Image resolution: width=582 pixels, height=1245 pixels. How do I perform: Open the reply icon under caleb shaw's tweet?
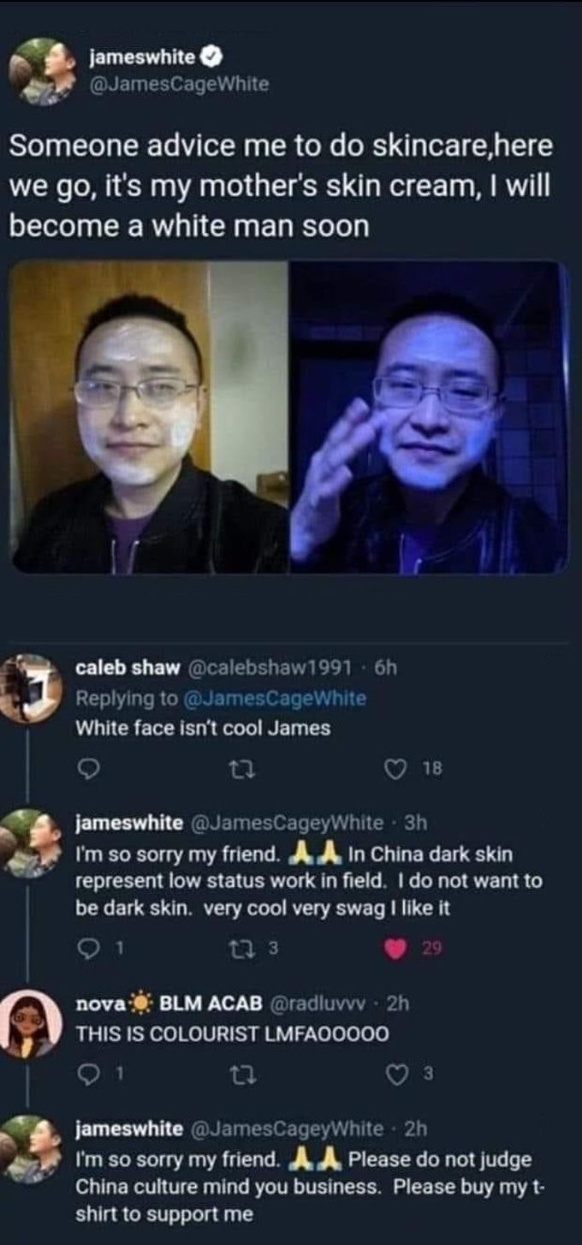point(86,769)
